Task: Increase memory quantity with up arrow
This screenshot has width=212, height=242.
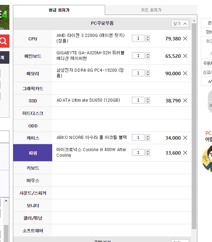Action: [x=148, y=72]
